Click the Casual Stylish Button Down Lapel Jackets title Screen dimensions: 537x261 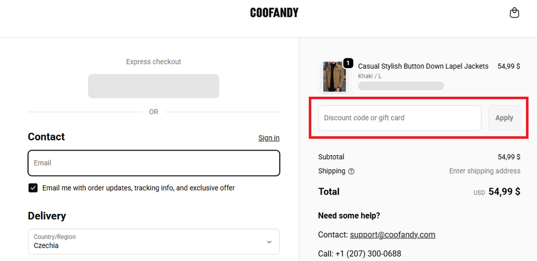coord(423,66)
